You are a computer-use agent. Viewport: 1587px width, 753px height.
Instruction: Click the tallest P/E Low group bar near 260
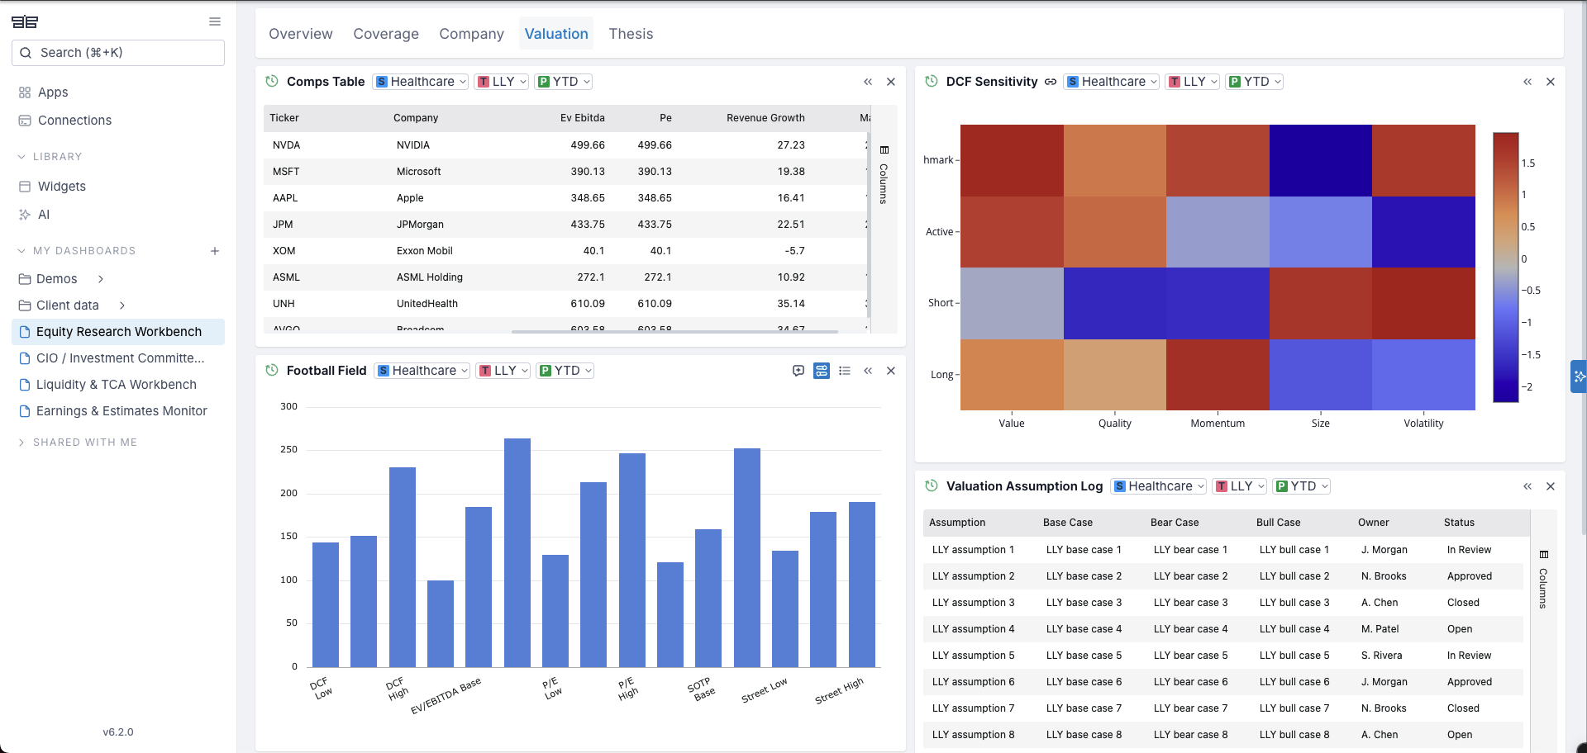click(x=517, y=552)
